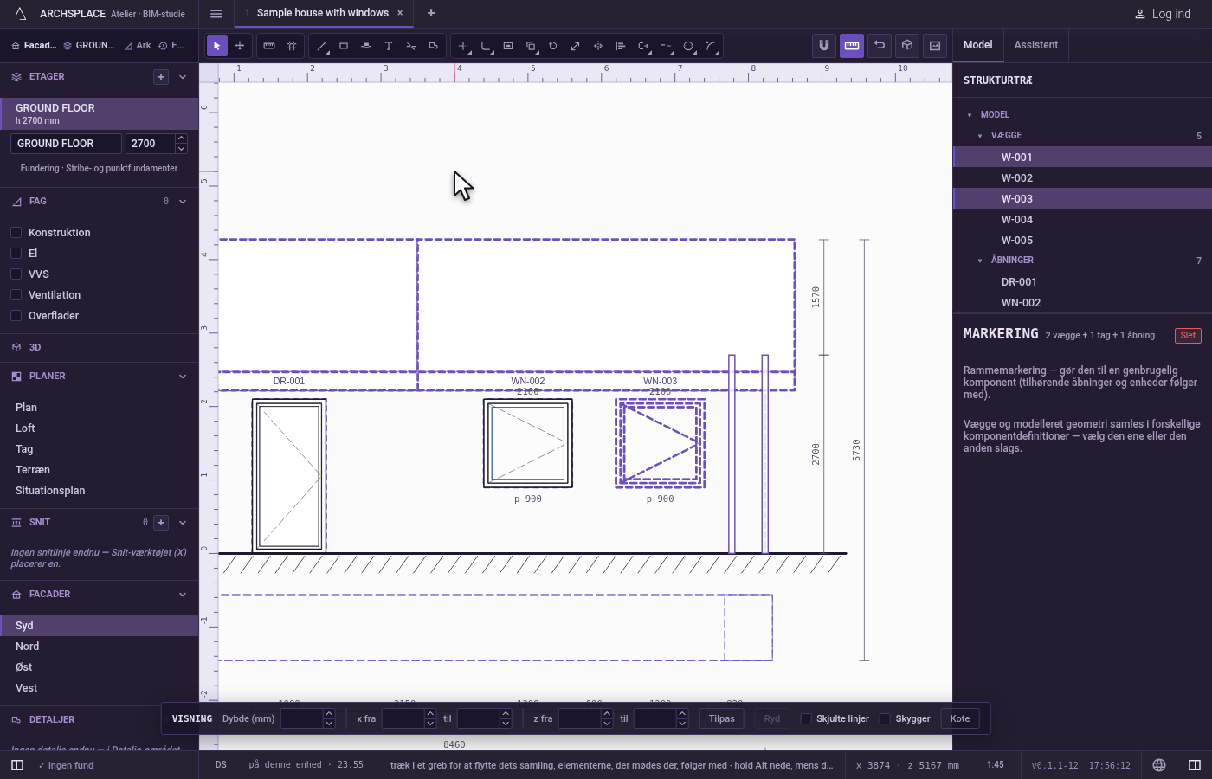The height and width of the screenshot is (779, 1212).
Task: Click the Dybde (mm) input field
Action: (301, 718)
